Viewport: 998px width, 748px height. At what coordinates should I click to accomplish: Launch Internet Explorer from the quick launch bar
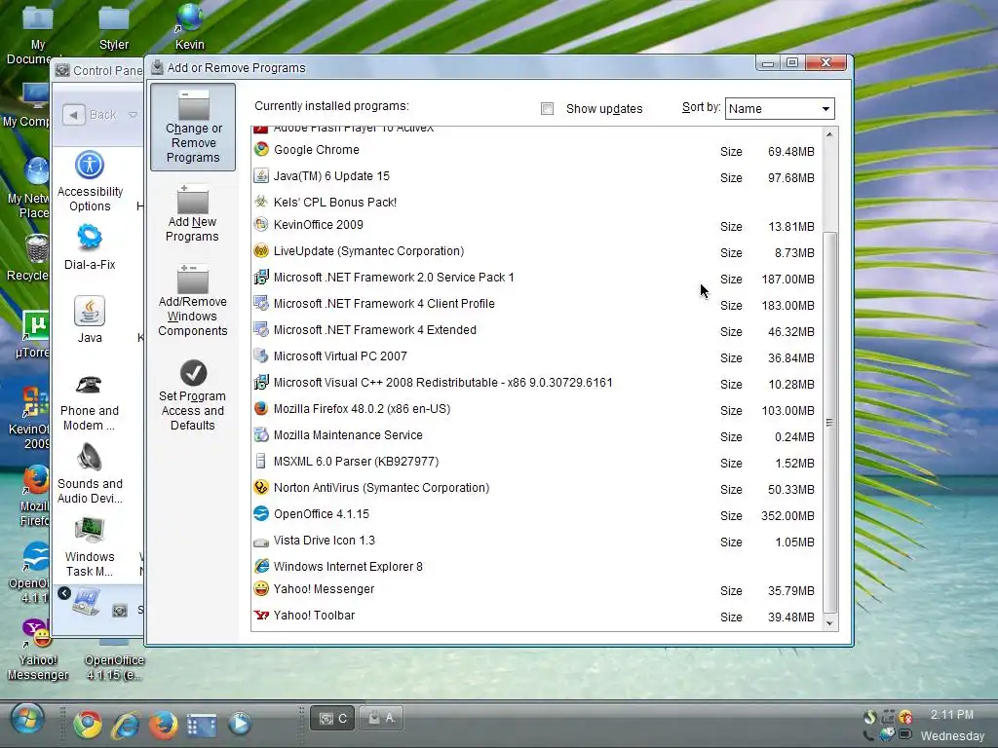click(126, 724)
